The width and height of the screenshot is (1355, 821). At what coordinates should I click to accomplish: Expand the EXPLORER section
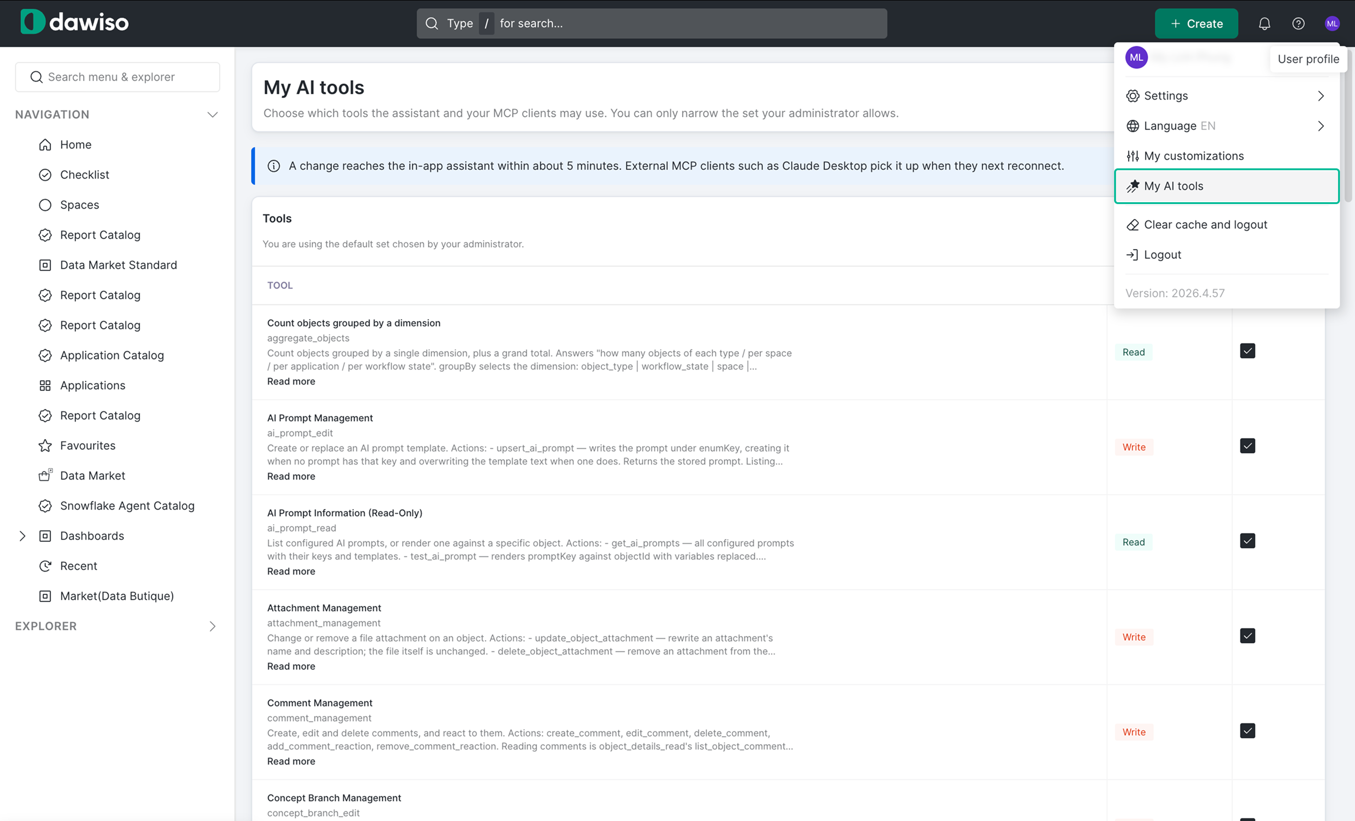(212, 626)
